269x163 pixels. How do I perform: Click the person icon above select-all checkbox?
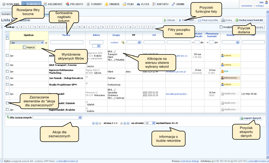tap(7, 35)
